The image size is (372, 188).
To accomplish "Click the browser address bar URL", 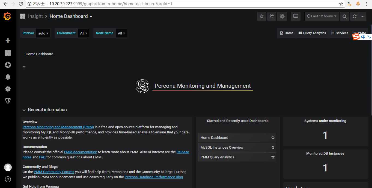I will 111,4.
